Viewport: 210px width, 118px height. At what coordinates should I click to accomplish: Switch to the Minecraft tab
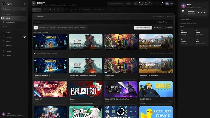[52, 10]
